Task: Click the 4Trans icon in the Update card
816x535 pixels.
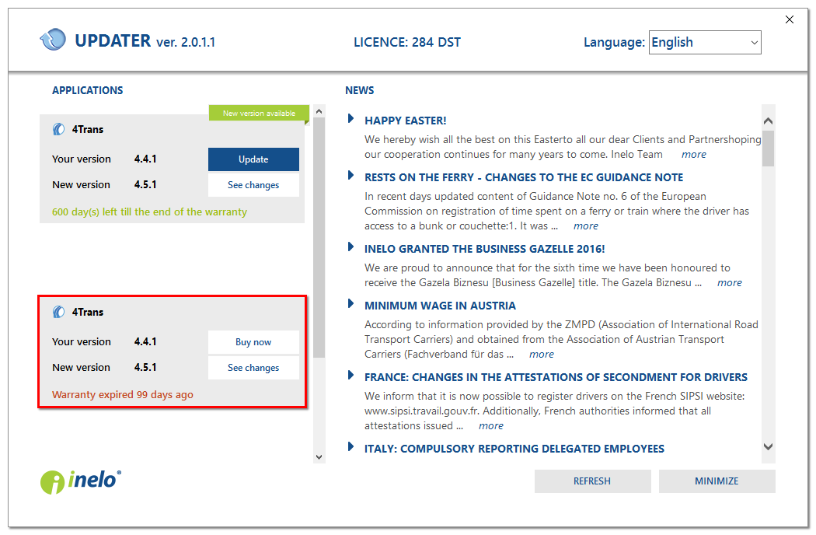Action: tap(58, 129)
